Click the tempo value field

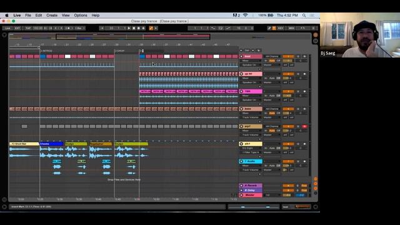tap(37, 28)
